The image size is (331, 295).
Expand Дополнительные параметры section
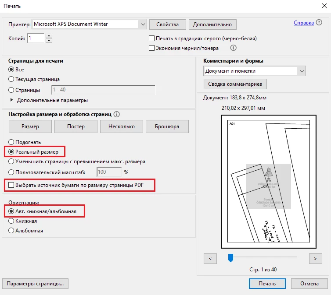12,100
